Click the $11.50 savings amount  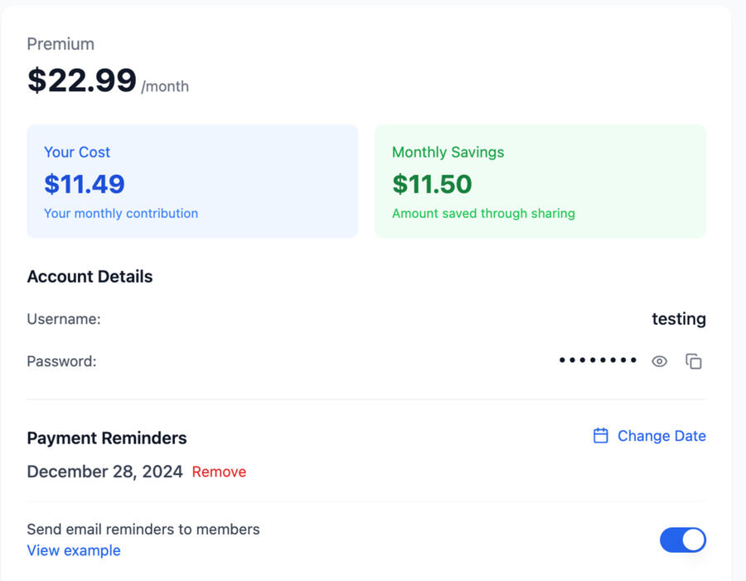(432, 183)
